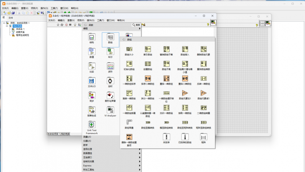Collapse the project root tree node
305x172 pixels.
4,23
